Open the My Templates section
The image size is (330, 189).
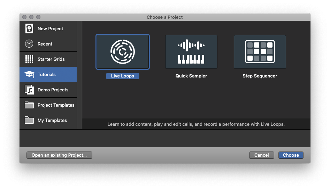click(48, 121)
